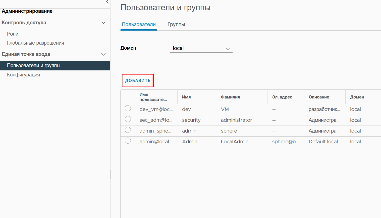Viewport: 381px width, 218px height.
Task: Sort by the Имя пользовате... column header
Action: pyautogui.click(x=153, y=97)
